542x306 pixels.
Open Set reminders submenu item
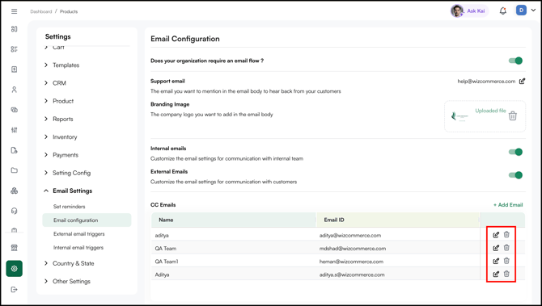pos(69,207)
